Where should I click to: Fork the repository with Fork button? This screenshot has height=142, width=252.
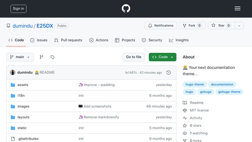tap(192, 26)
